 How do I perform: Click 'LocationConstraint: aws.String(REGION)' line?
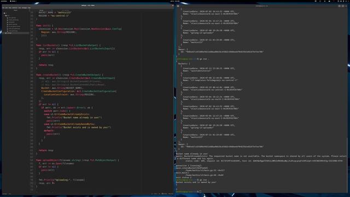tap(69, 95)
